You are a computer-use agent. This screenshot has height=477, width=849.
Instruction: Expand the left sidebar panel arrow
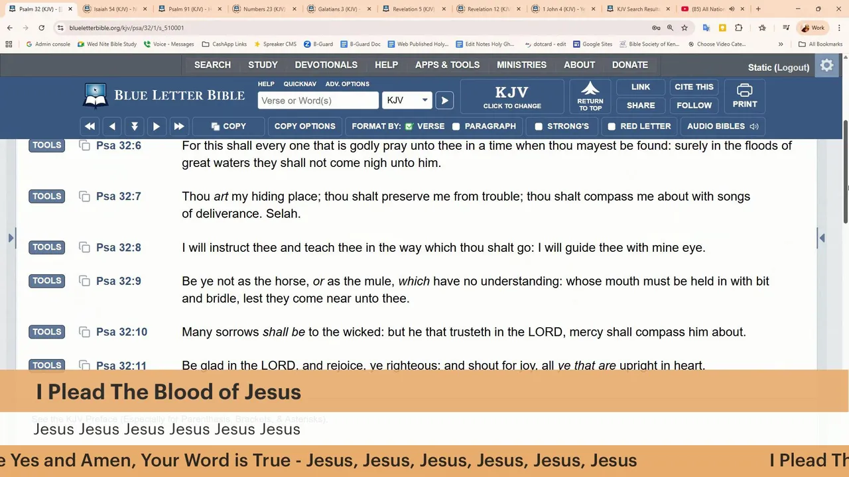coord(11,237)
